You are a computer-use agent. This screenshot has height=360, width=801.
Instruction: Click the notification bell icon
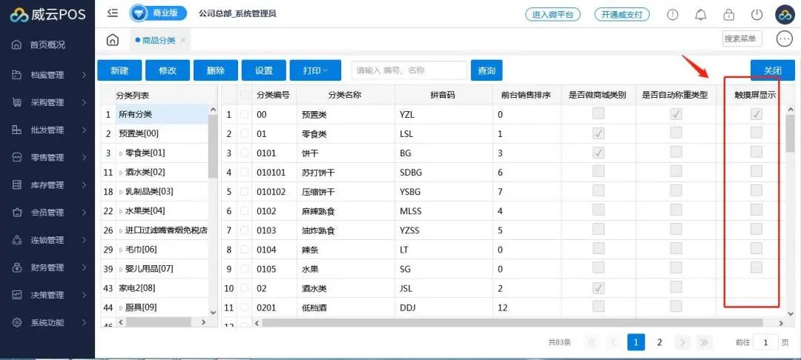point(700,15)
